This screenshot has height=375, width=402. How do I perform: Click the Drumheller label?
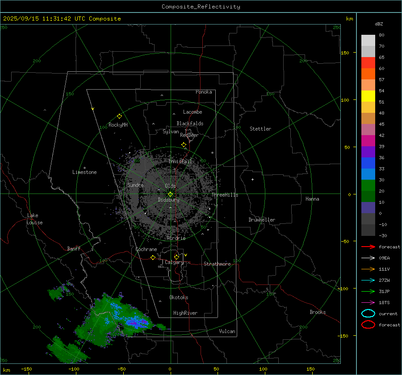(x=262, y=220)
